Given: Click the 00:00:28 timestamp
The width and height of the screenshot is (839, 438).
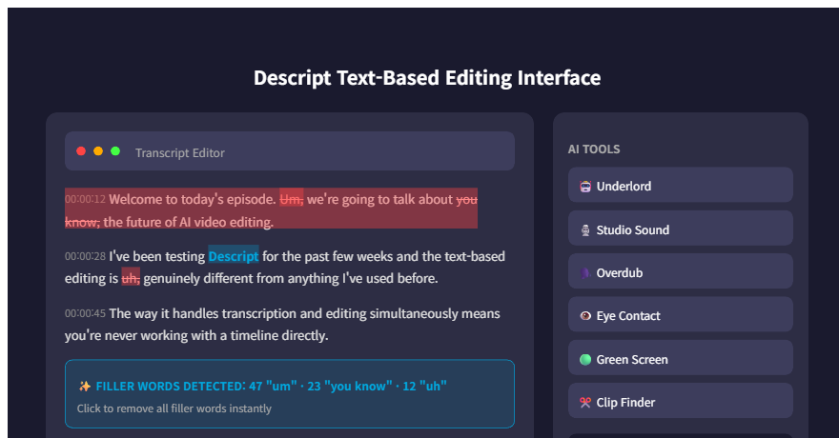Looking at the screenshot, I should (85, 256).
